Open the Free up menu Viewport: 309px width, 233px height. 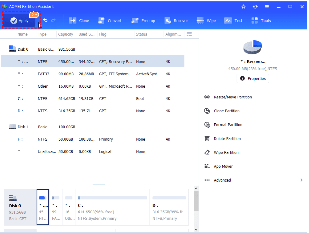[143, 21]
